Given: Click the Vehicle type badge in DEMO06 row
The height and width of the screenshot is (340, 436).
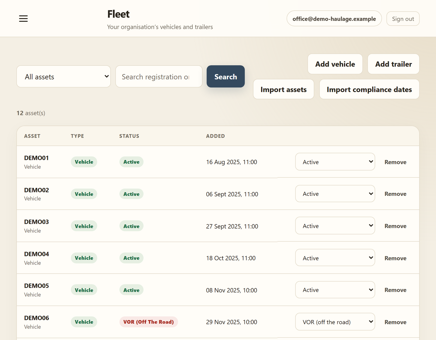Looking at the screenshot, I should (x=84, y=322).
